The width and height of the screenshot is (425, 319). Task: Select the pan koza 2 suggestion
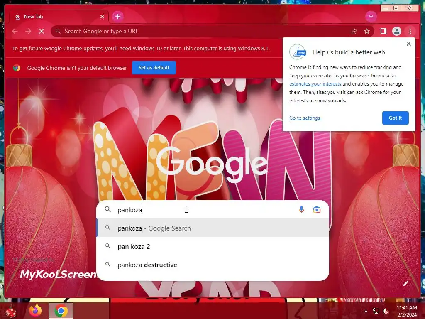[x=212, y=246]
